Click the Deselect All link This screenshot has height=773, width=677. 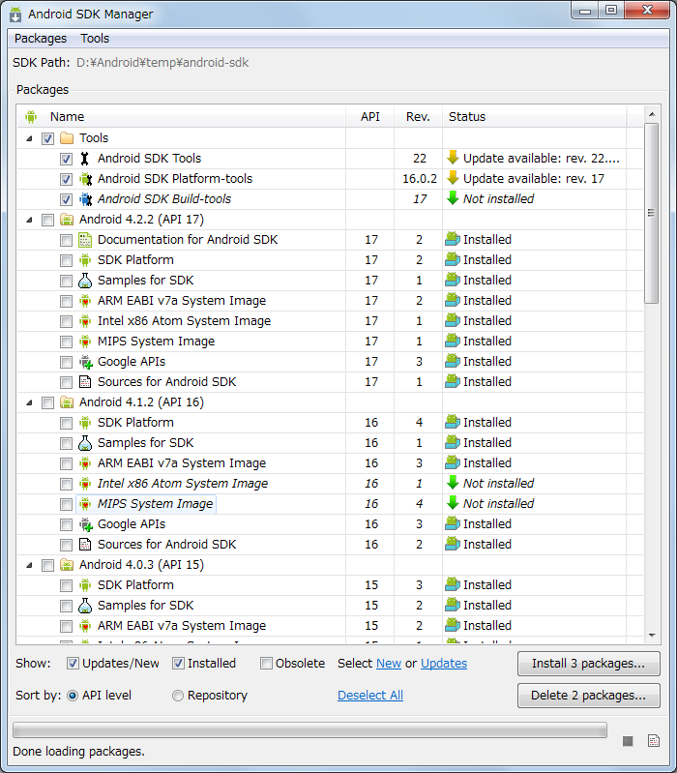[370, 696]
